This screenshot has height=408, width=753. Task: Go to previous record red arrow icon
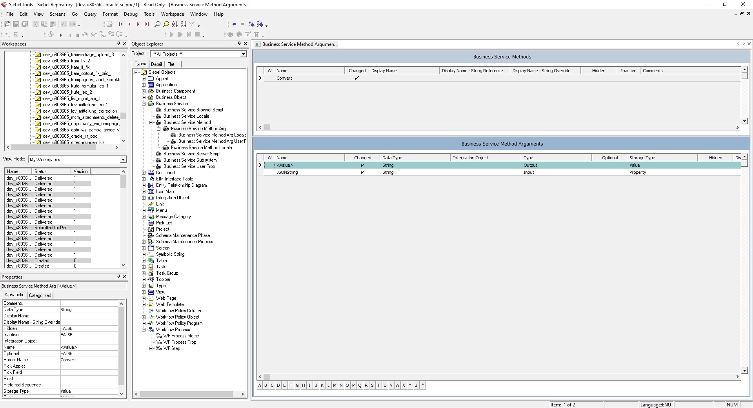(129, 24)
